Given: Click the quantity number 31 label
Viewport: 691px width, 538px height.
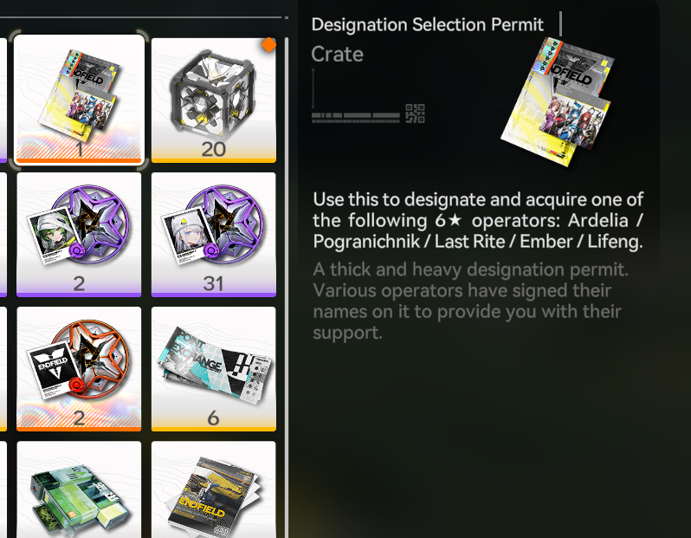Looking at the screenshot, I should tap(213, 283).
